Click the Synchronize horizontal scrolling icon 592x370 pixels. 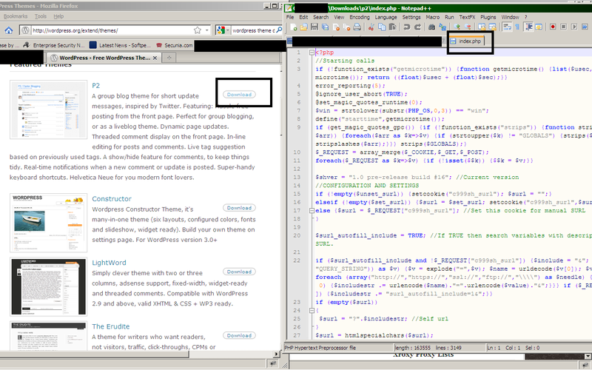pyautogui.click(x=492, y=27)
